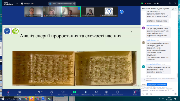The image size is (180, 101).
Task: Open the Отреагировать reactions icon
Action: pos(63,93)
